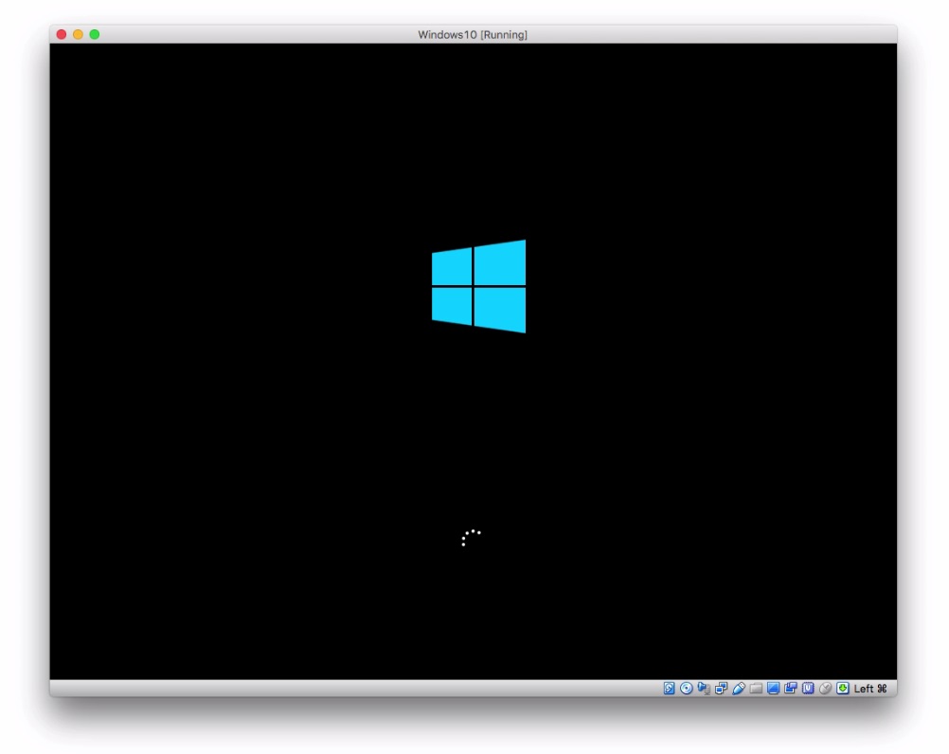Maximize the VM window with green button

tap(95, 34)
